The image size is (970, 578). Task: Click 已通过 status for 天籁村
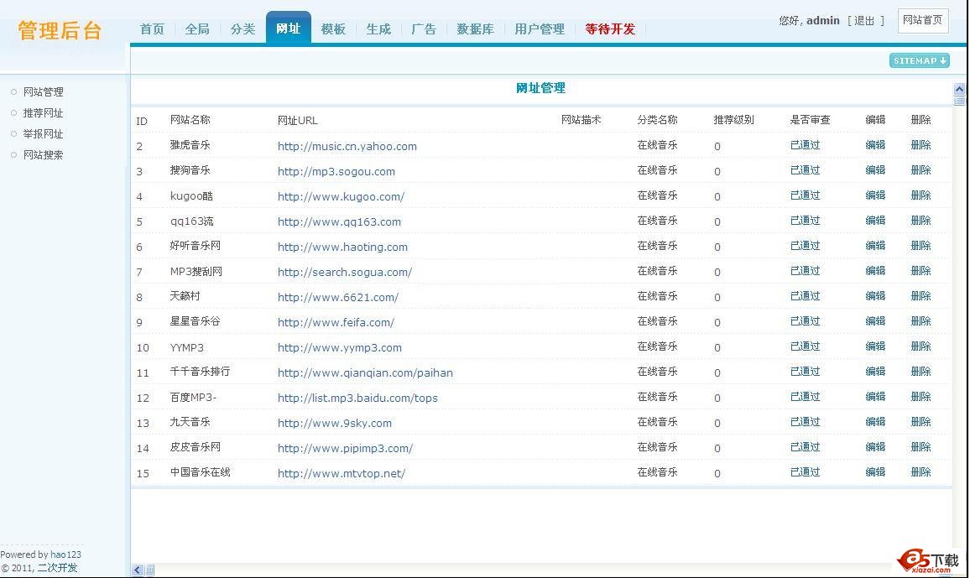(805, 296)
